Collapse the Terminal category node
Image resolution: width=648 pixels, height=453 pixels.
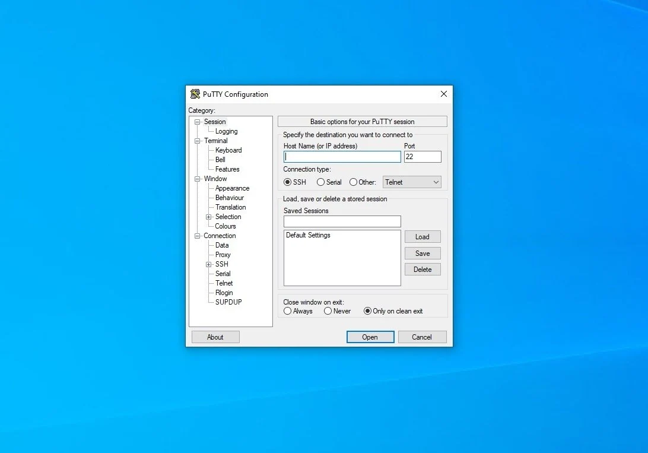198,141
